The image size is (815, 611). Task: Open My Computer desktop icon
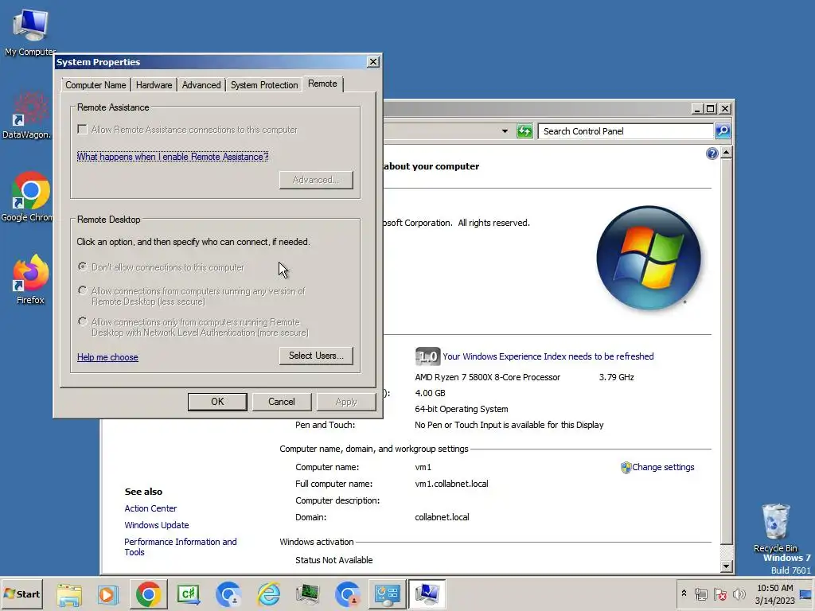click(x=30, y=32)
